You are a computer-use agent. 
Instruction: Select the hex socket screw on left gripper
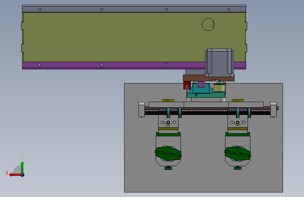168,122
